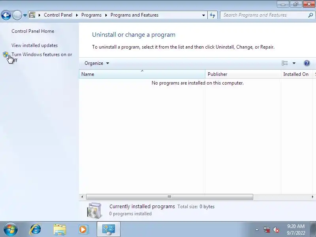Open View installed updates
Viewport: 316px width, 237px height.
point(34,45)
